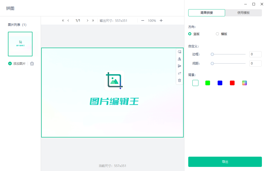This screenshot has height=171, width=266.
Task: Jump to the last page
Action: (x=93, y=20)
